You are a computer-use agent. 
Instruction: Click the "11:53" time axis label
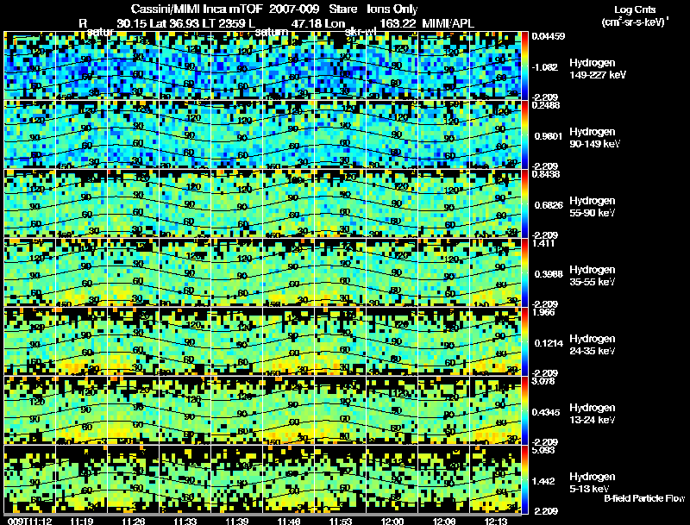pos(341,522)
